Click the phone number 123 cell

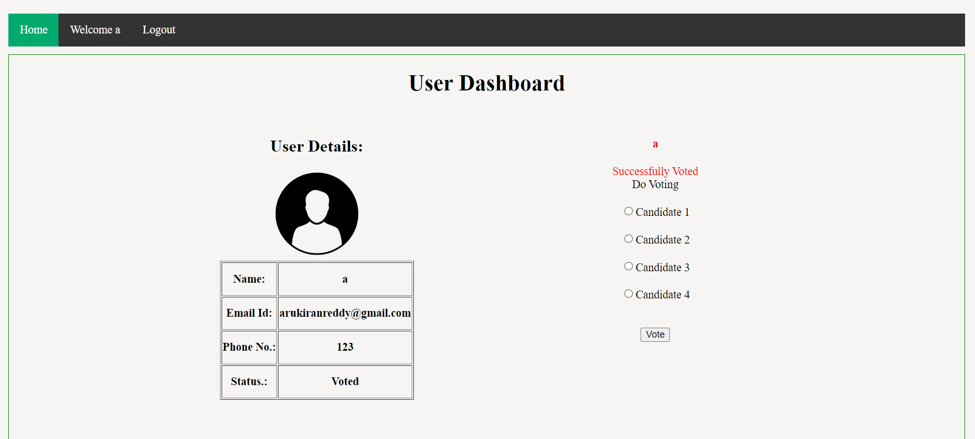click(x=345, y=347)
